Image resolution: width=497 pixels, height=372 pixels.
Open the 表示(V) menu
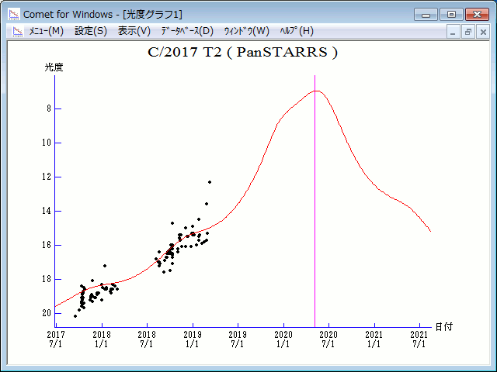click(x=134, y=31)
